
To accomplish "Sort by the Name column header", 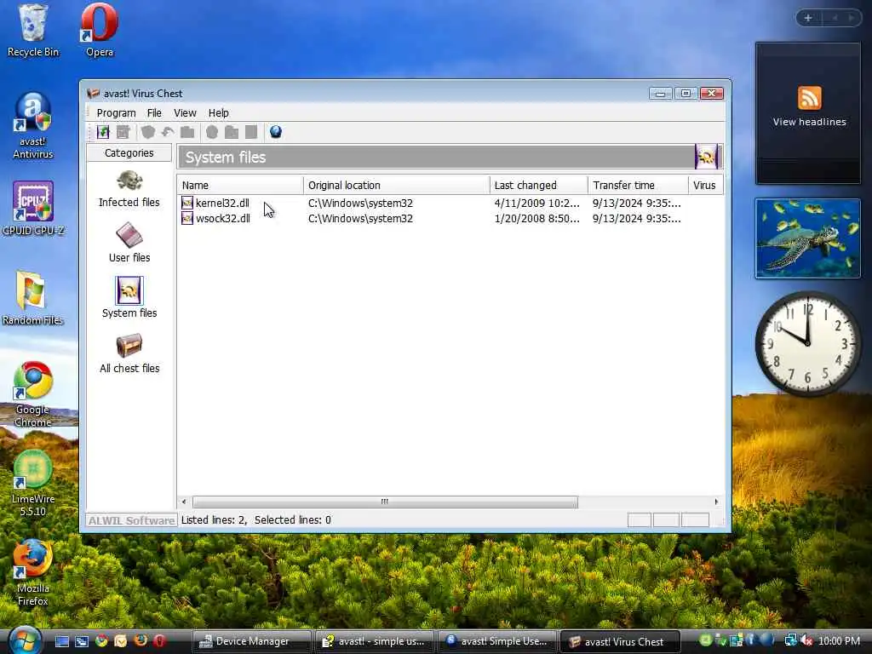I will (240, 185).
